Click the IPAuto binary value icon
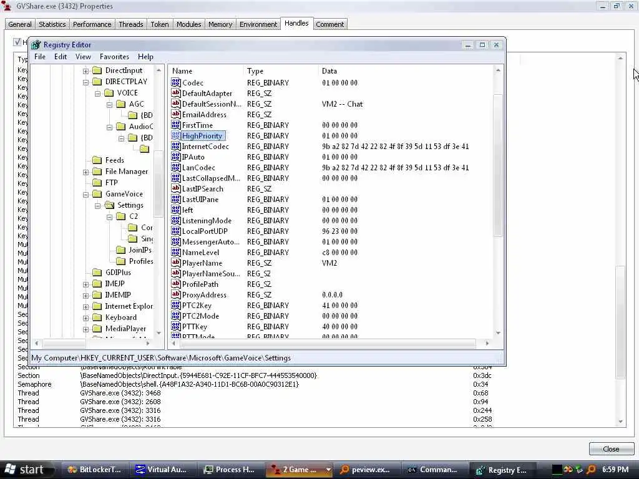639x479 pixels. point(175,157)
